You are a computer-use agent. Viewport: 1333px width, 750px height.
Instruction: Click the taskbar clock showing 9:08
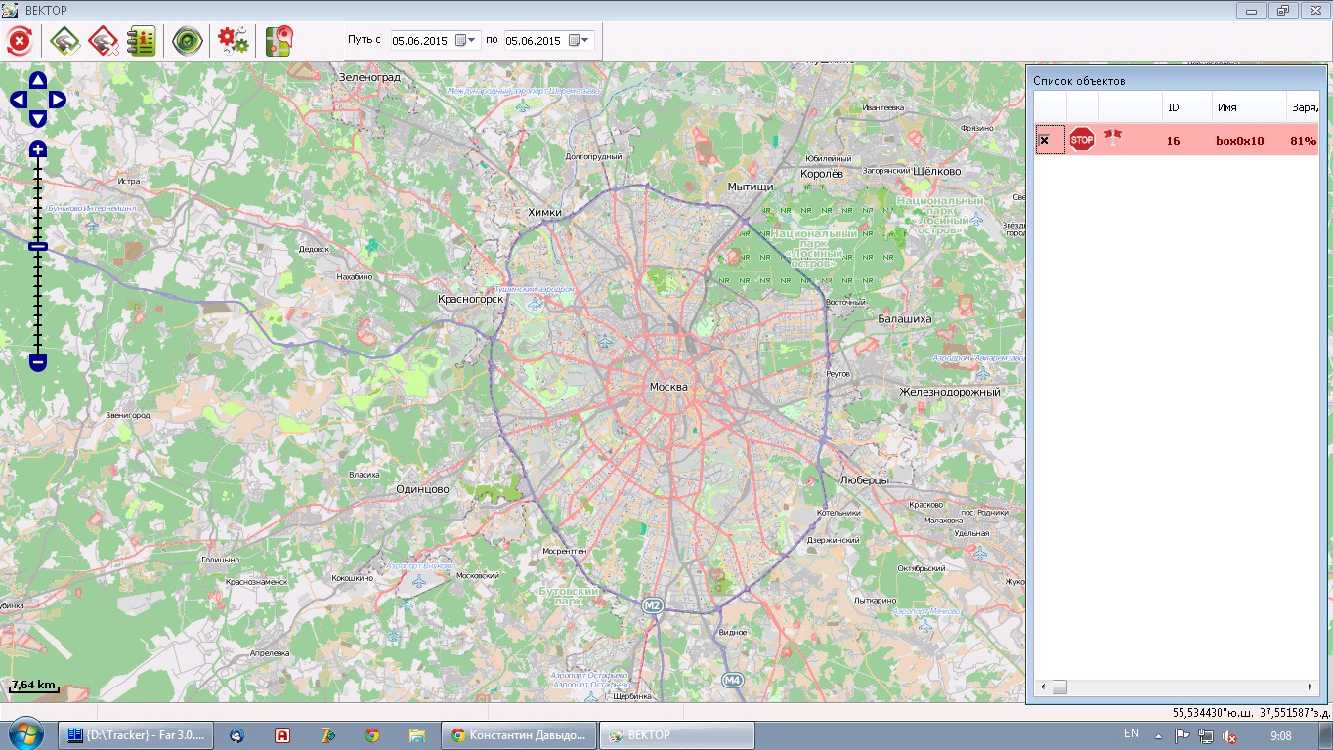click(1281, 735)
